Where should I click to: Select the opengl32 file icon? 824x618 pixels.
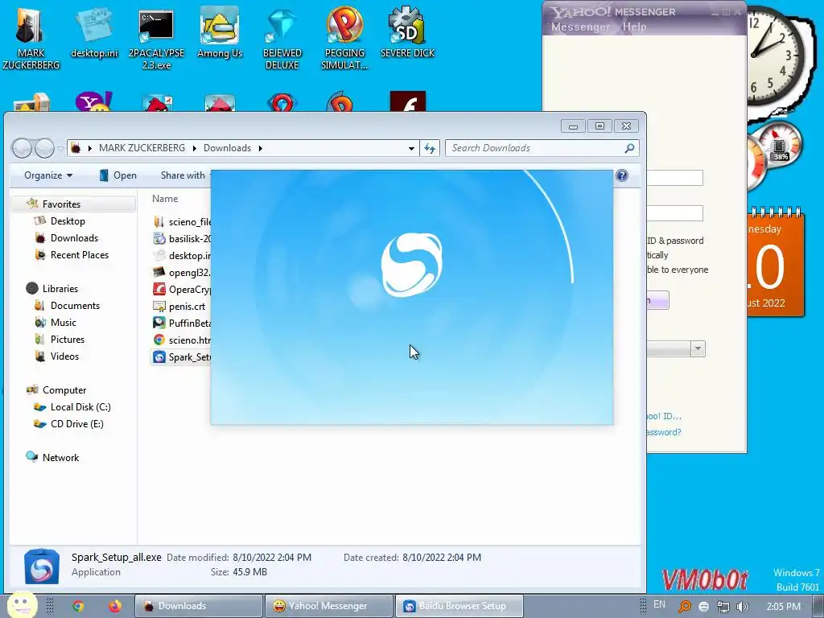click(x=159, y=272)
